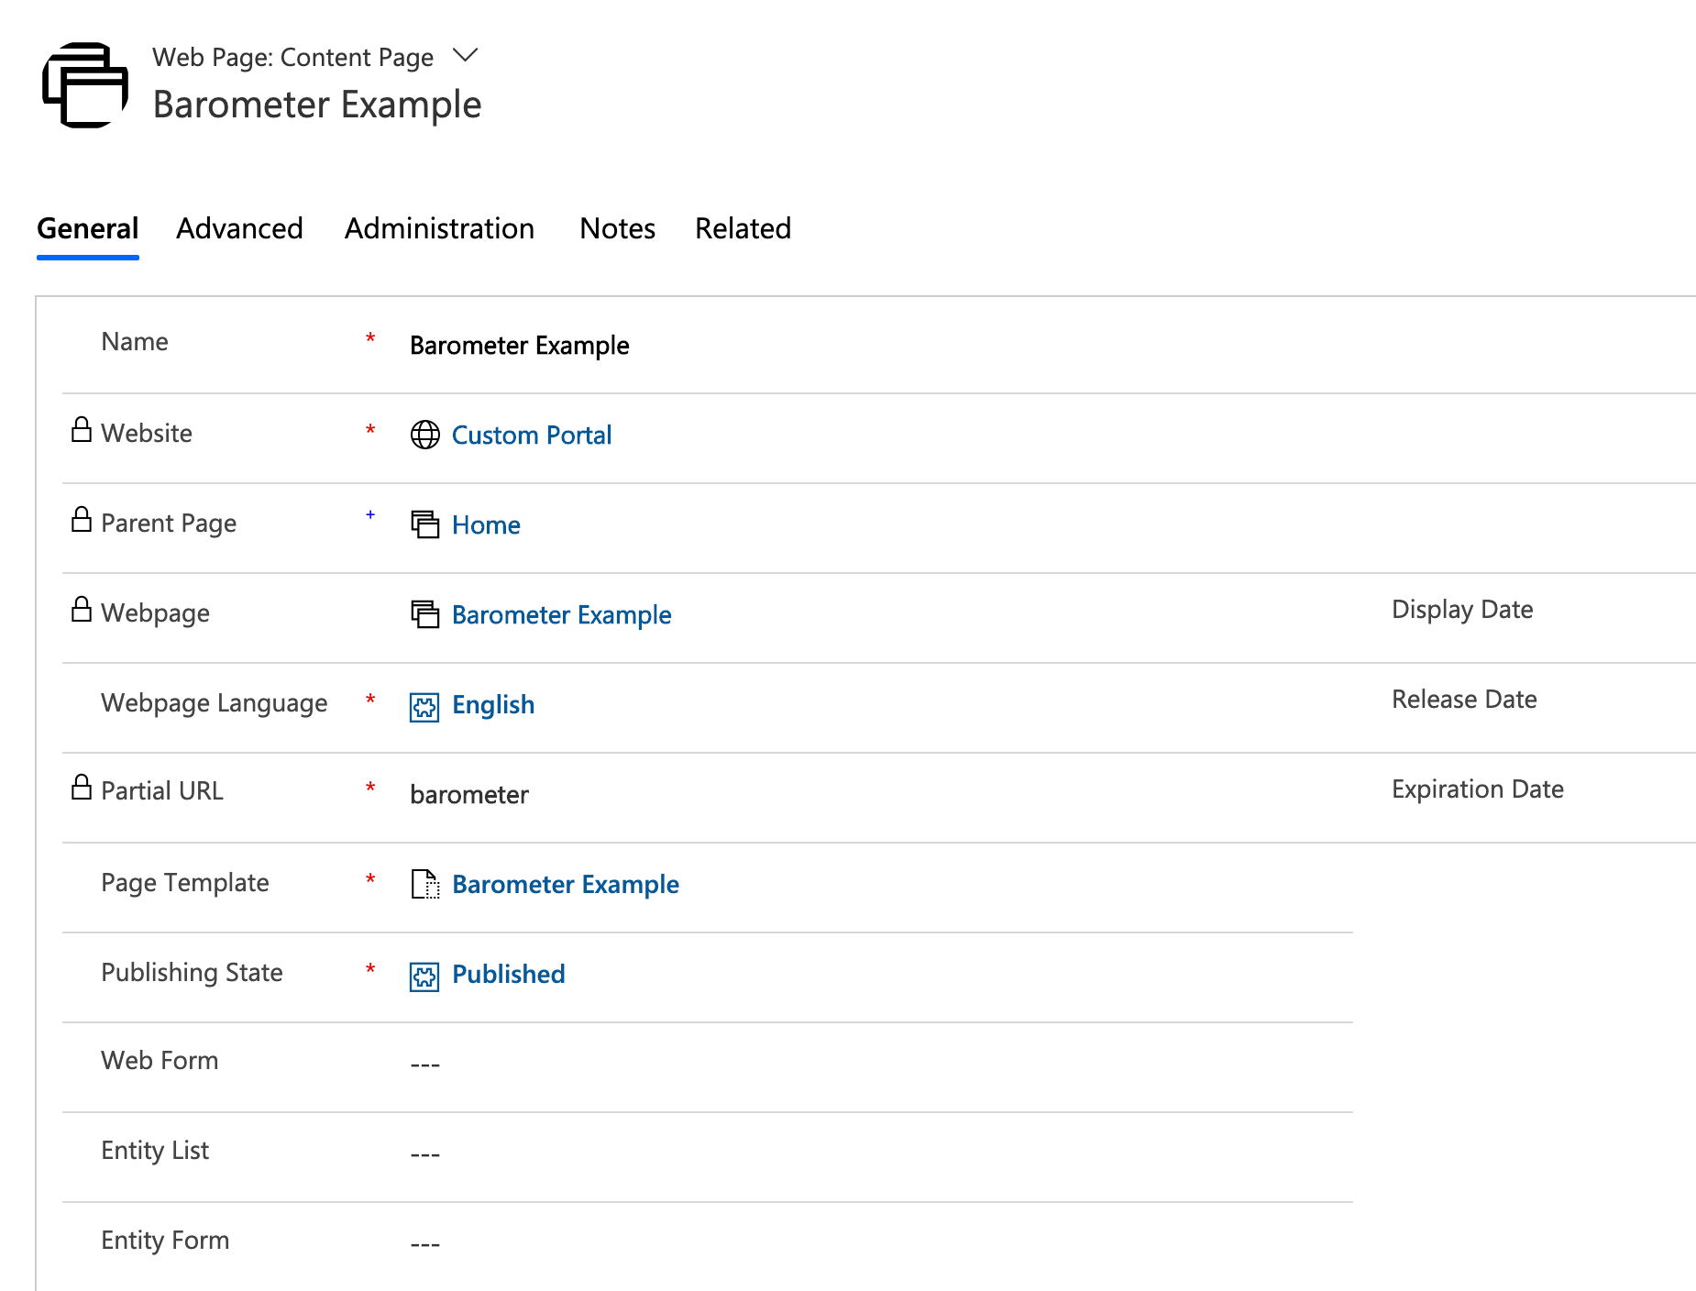Click the template document icon in Page Template
1696x1291 pixels.
(424, 884)
